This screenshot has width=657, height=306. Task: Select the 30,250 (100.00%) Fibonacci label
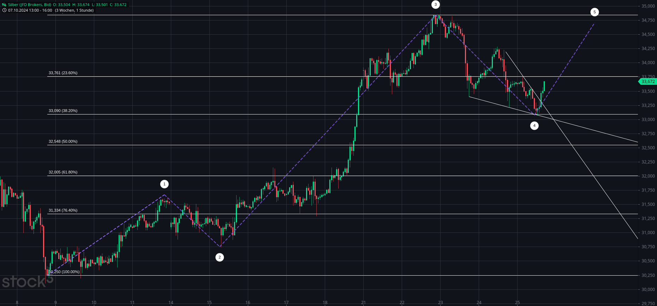pyautogui.click(x=64, y=272)
